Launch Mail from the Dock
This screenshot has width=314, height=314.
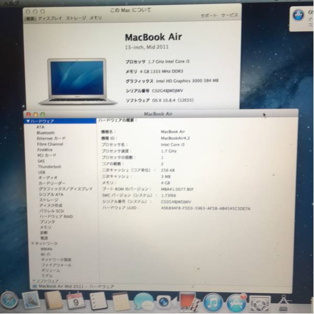point(31,300)
